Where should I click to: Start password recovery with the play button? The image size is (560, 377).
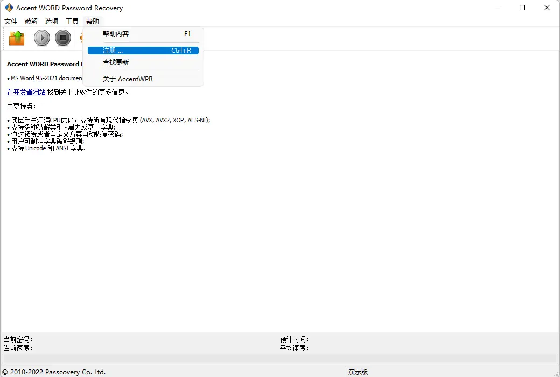click(42, 38)
